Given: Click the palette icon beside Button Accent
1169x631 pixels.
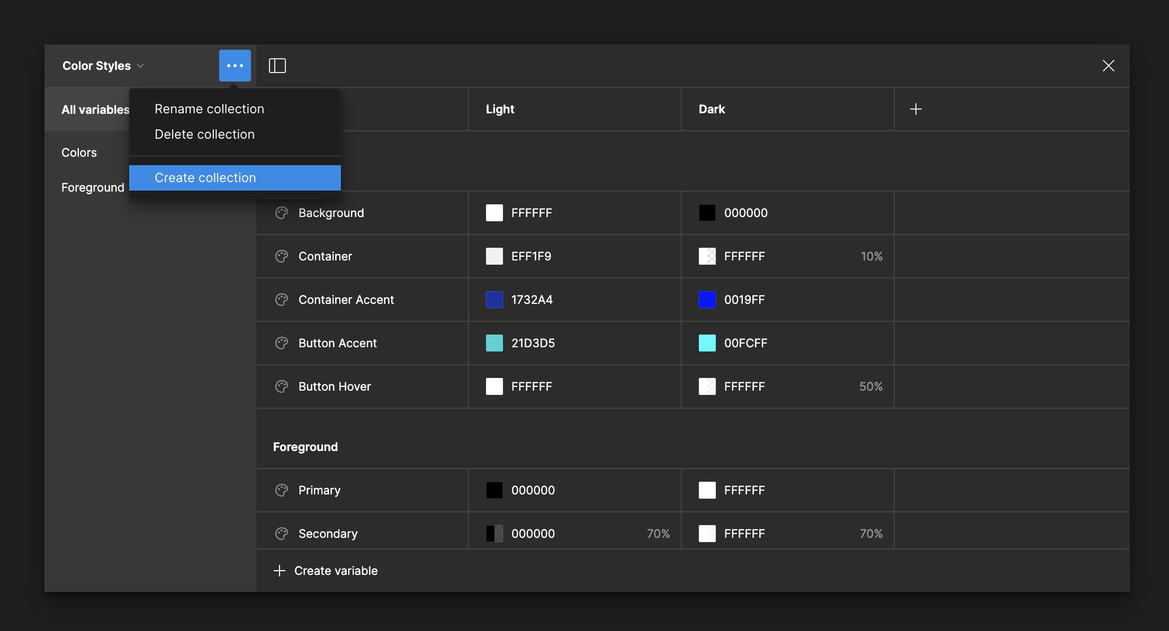Looking at the screenshot, I should [282, 343].
